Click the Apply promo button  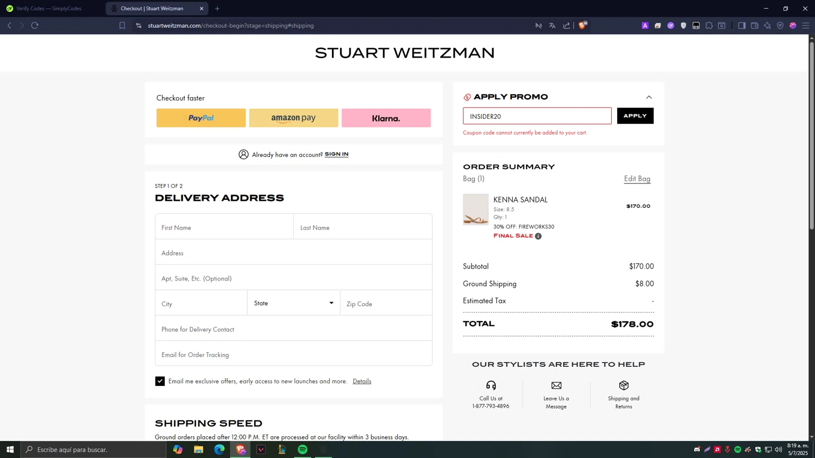(x=635, y=116)
